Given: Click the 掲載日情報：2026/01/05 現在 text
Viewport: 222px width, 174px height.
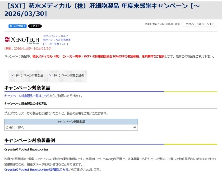Looking at the screenshot, I should click(162, 24).
